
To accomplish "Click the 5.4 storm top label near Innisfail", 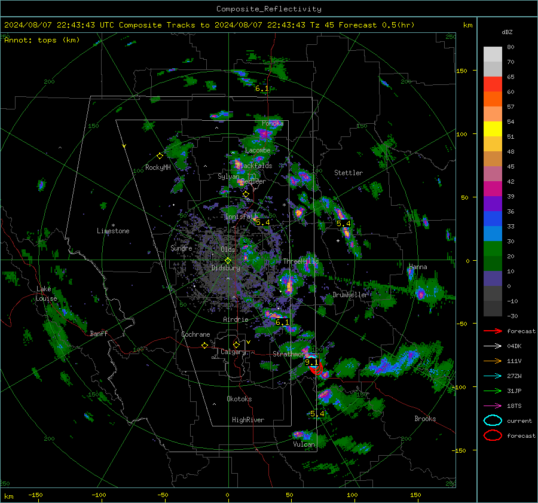I will (x=263, y=222).
